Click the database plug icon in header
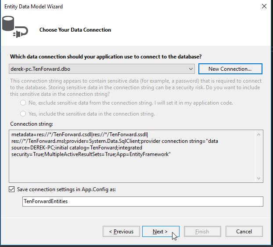This screenshot has width=273, height=247. pyautogui.click(x=15, y=27)
